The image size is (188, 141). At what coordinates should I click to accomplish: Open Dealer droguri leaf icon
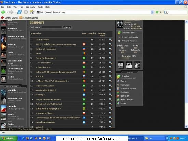pos(3,71)
